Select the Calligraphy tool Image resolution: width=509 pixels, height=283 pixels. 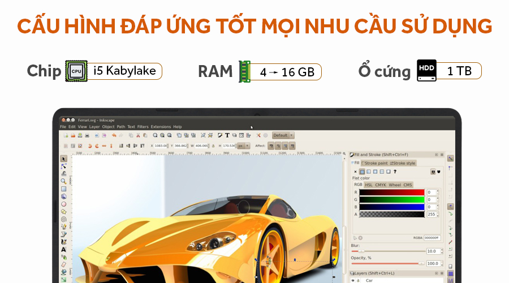tap(63, 242)
